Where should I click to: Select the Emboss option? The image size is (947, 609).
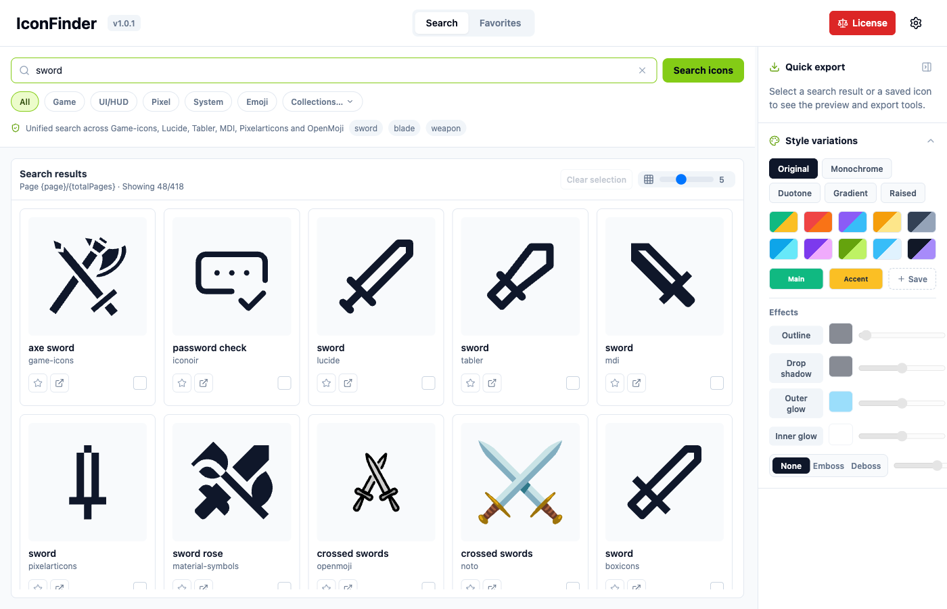click(829, 466)
